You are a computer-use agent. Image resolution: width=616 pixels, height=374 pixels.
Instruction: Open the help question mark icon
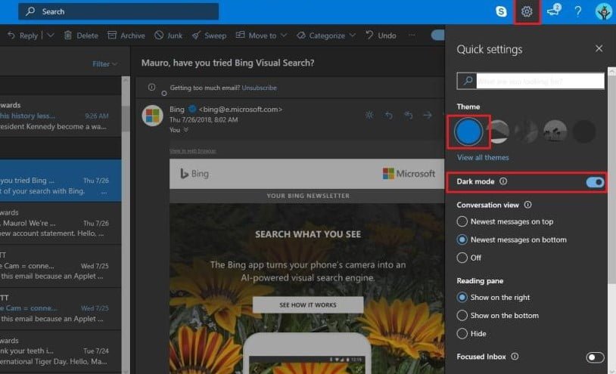click(578, 11)
